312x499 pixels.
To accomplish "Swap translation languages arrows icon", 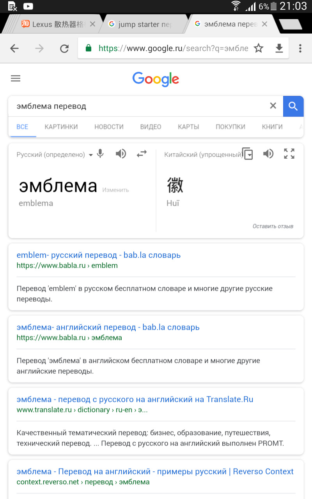I will tap(142, 154).
